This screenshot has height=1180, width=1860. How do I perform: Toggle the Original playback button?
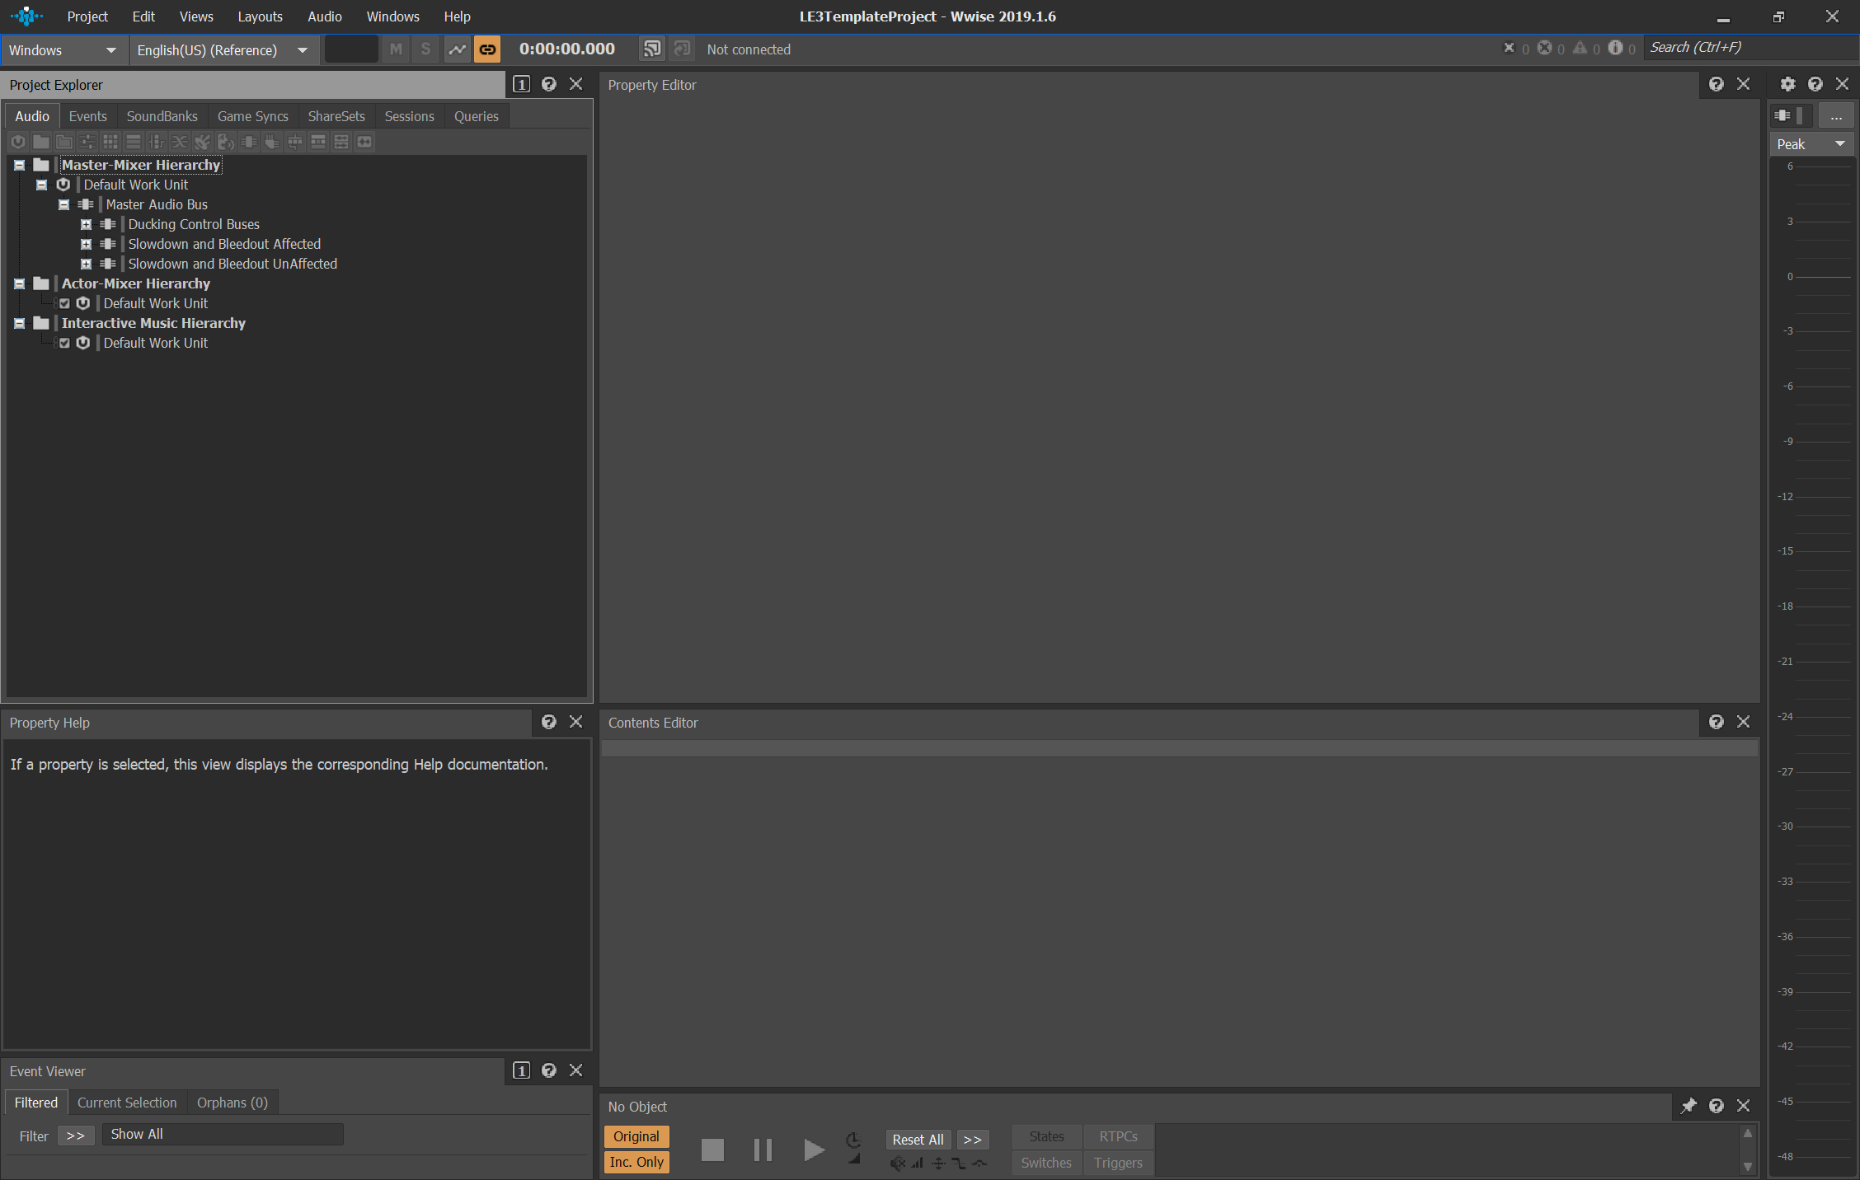[636, 1136]
